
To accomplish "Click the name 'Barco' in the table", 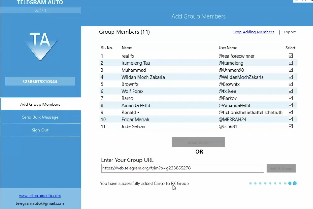I will point(127,98).
